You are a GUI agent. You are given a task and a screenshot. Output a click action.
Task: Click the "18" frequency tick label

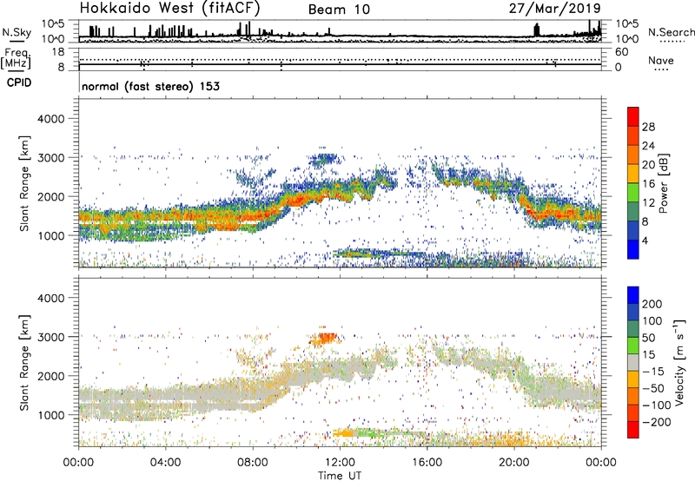(x=58, y=52)
